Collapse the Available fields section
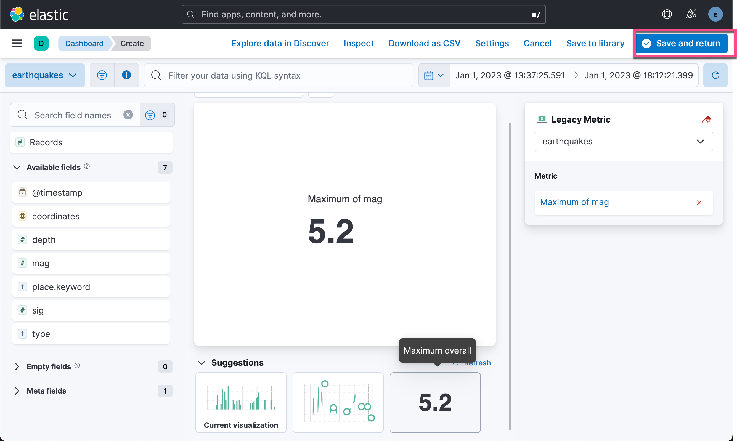This screenshot has width=737, height=441. click(x=17, y=167)
